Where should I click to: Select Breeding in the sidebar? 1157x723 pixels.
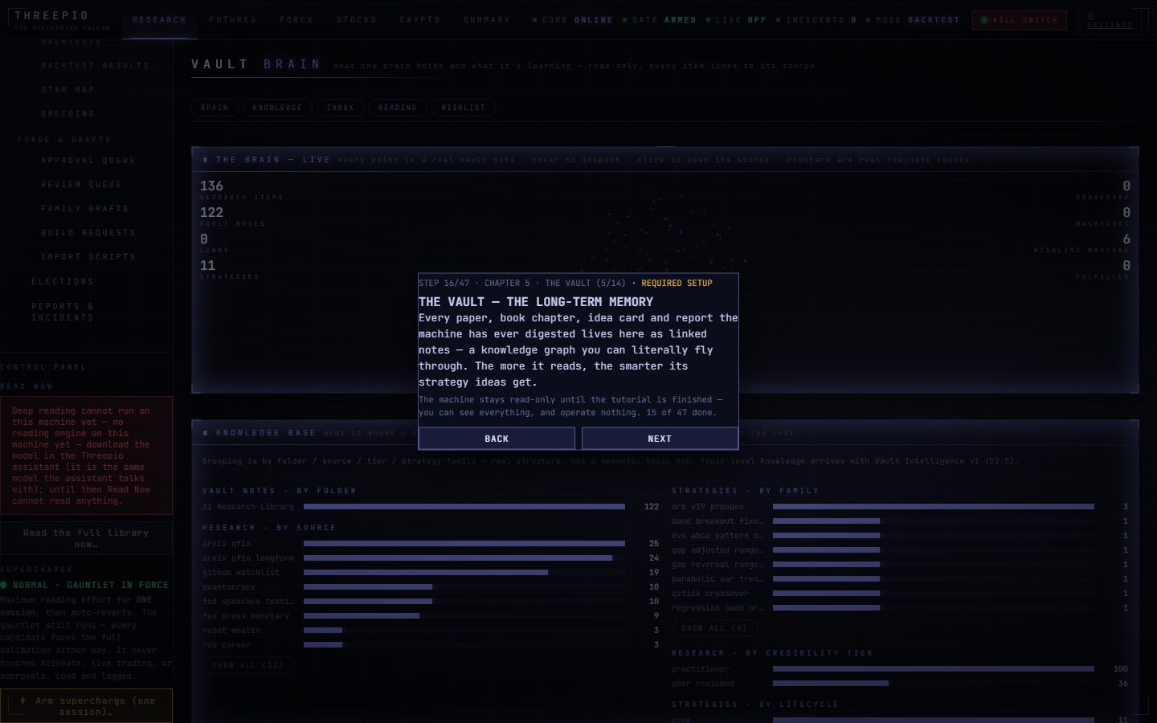(68, 114)
